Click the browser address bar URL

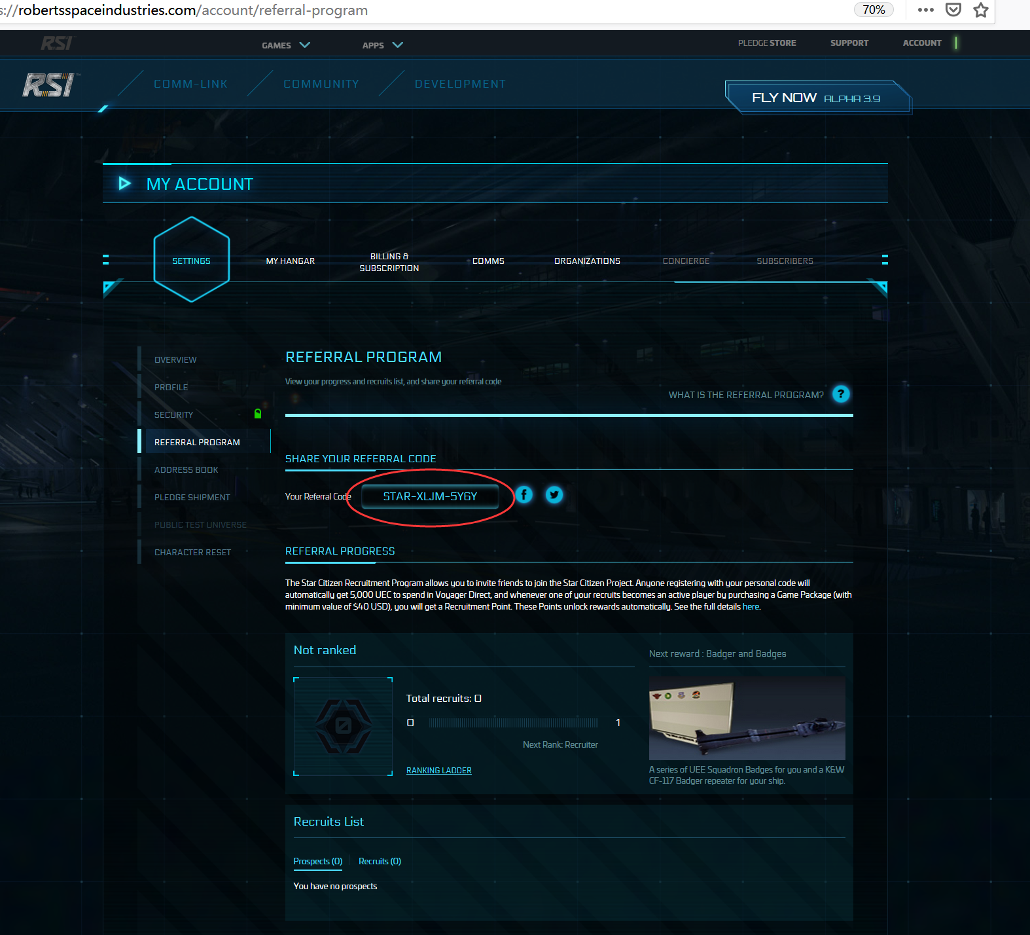point(184,10)
